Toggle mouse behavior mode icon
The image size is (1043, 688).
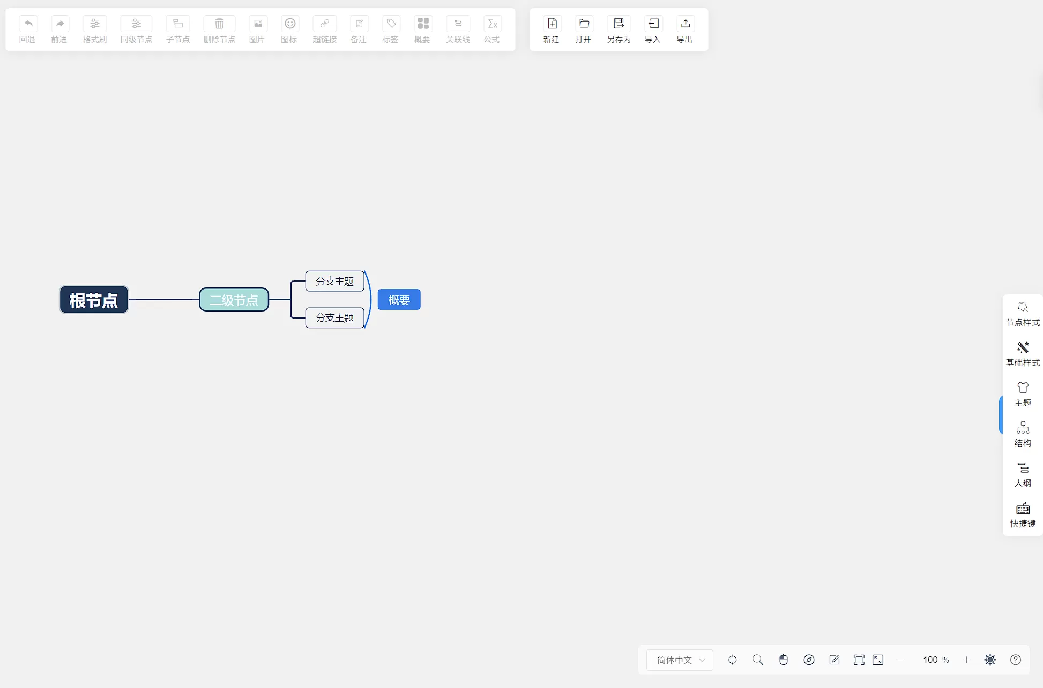point(784,660)
